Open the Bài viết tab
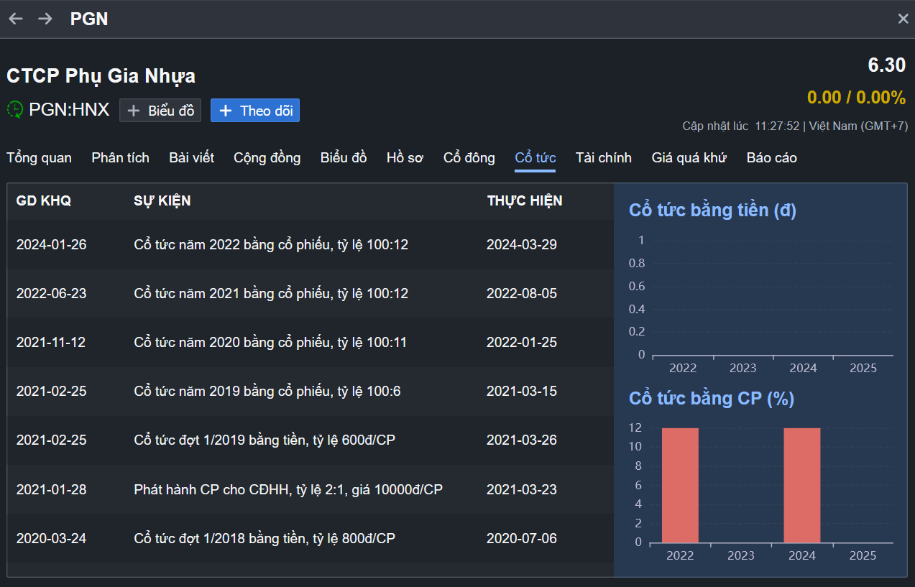 [192, 157]
